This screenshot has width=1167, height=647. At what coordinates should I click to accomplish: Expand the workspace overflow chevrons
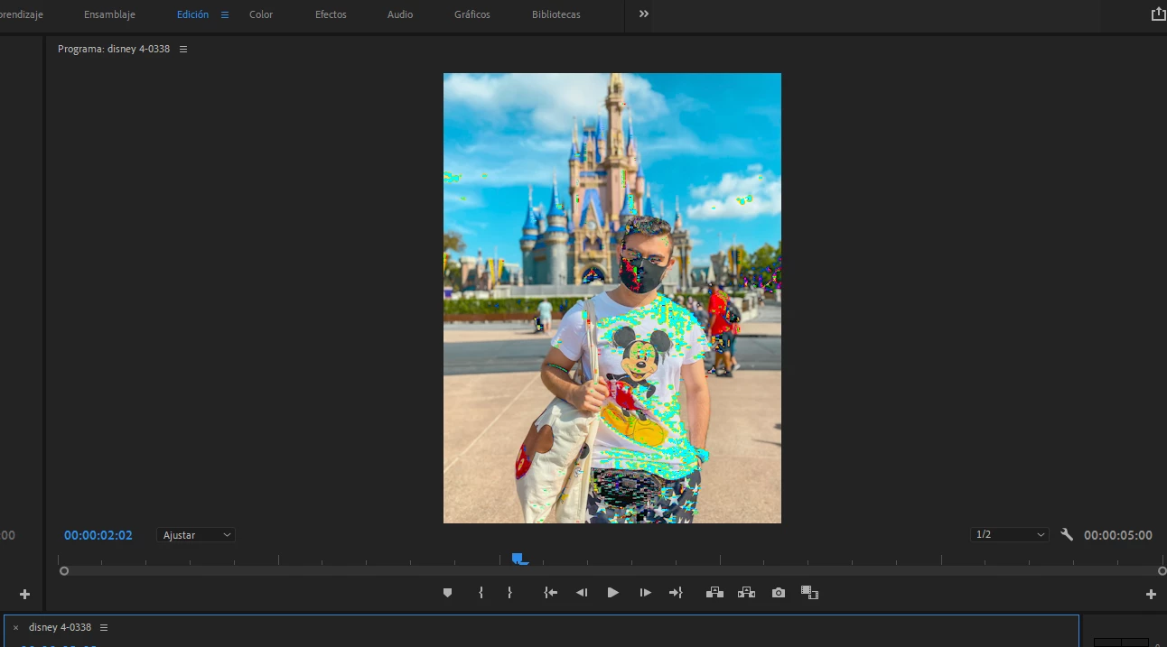(644, 14)
